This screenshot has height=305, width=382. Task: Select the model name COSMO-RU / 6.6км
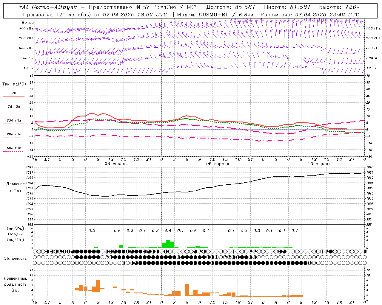tap(226, 15)
